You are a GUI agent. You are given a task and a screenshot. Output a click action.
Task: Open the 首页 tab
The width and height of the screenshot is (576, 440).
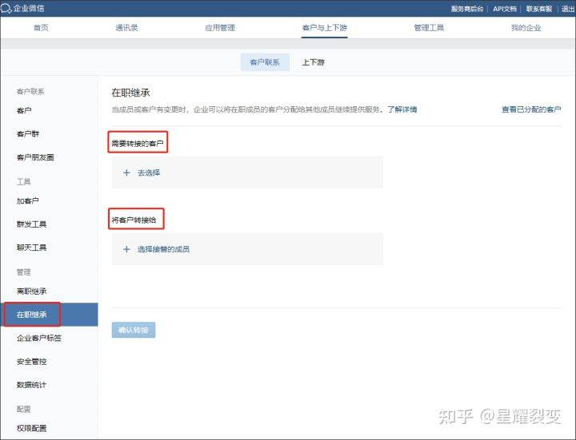(41, 28)
